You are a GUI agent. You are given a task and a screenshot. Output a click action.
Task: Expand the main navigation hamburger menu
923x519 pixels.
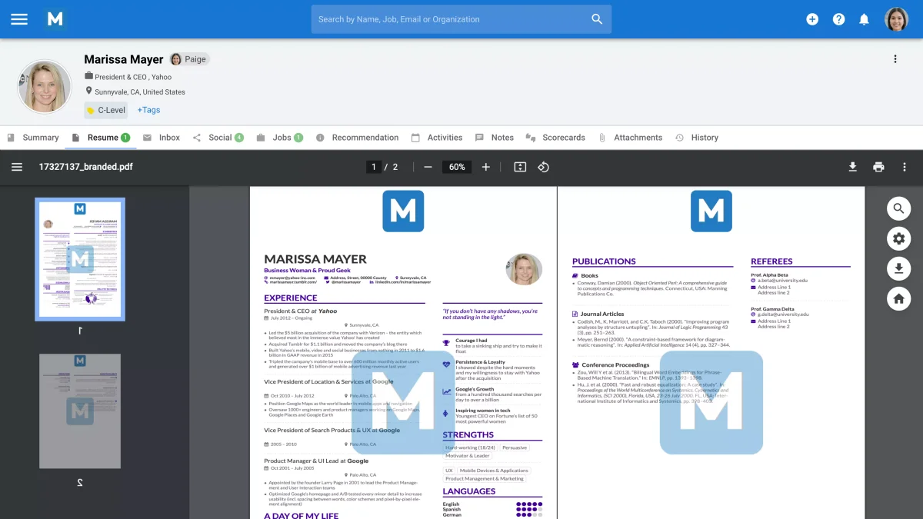(x=19, y=19)
